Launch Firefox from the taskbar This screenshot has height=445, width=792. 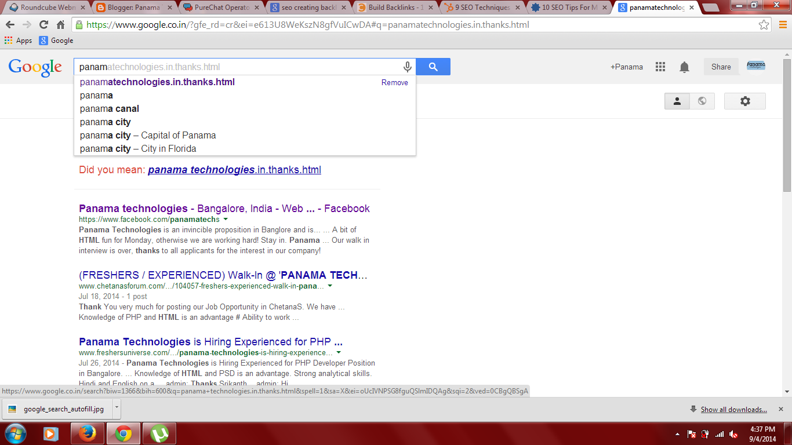point(87,433)
